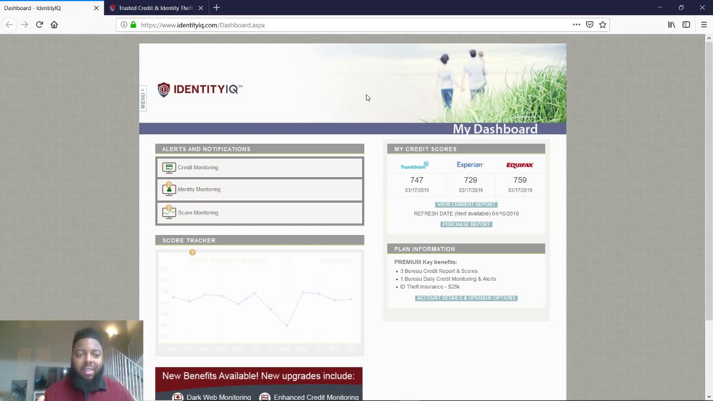Expand the side MENU tab
713x401 pixels.
coord(143,99)
